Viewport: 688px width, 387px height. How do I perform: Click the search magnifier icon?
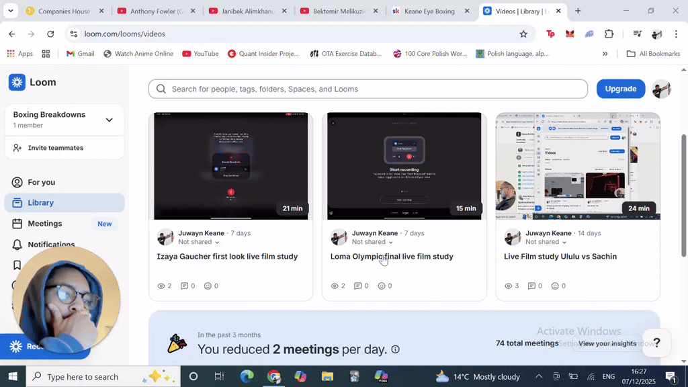[x=161, y=89]
